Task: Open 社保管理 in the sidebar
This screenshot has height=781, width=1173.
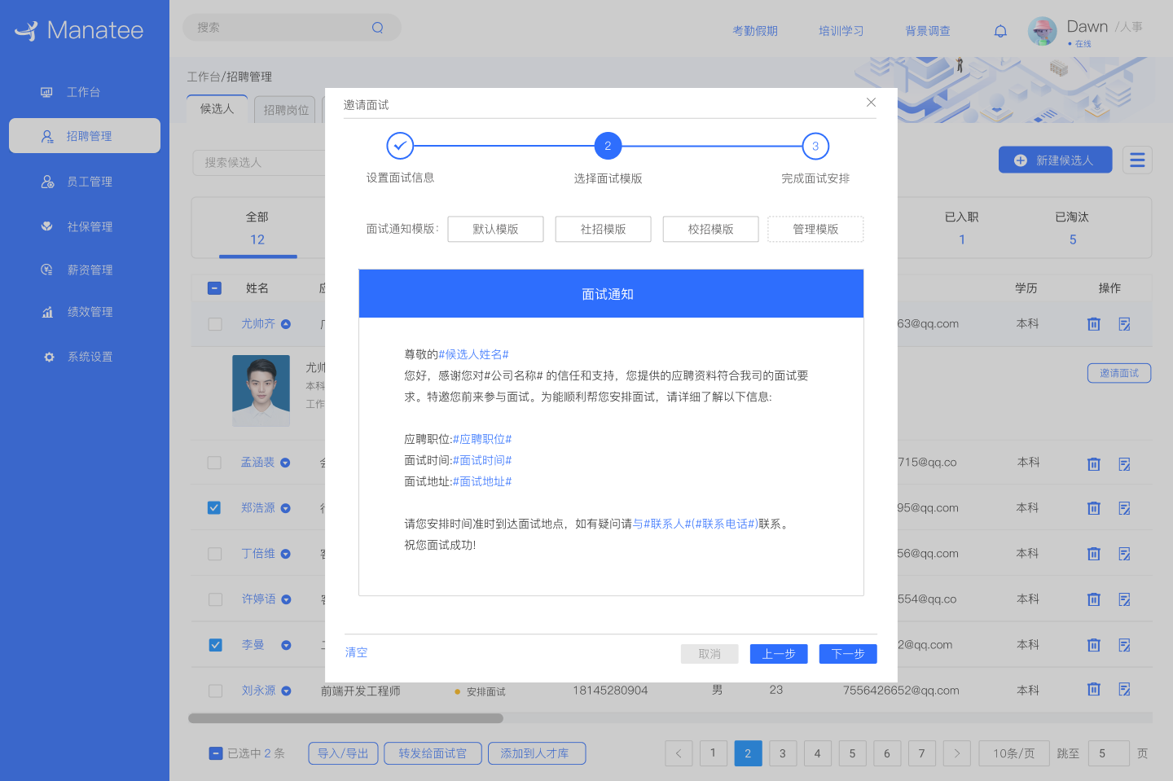Action: pyautogui.click(x=90, y=226)
